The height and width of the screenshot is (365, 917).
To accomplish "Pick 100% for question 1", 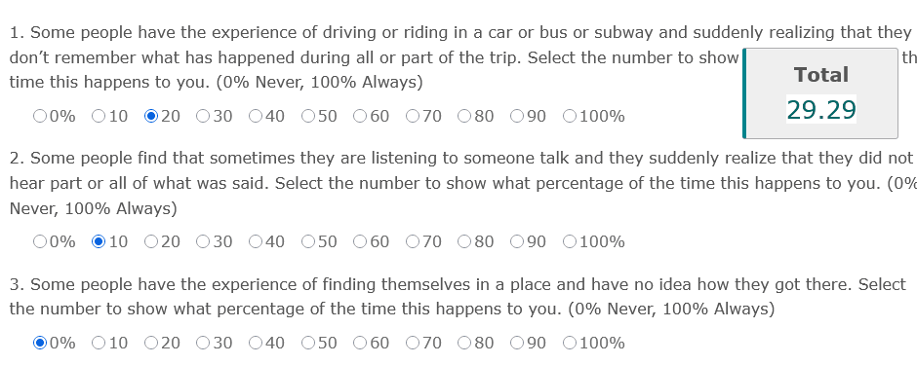I will coord(570,116).
